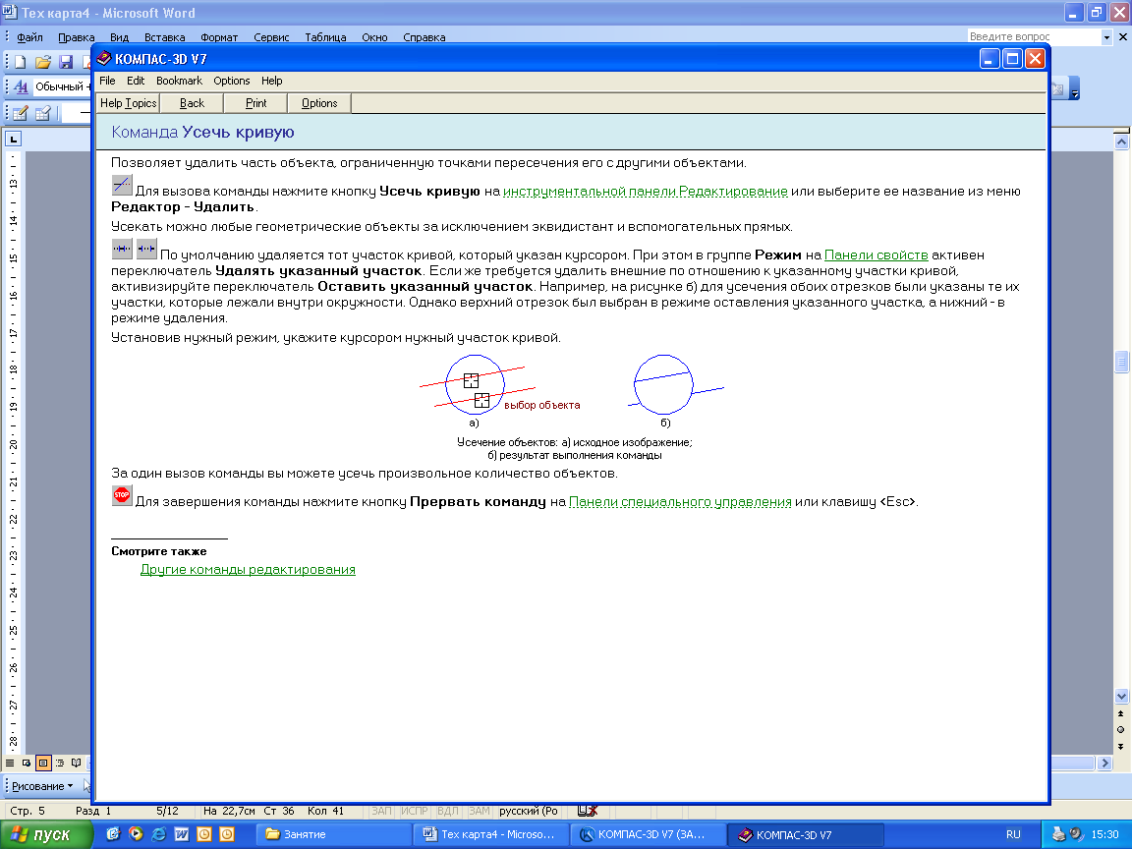Follow the Другие команды редактирования link

(248, 570)
